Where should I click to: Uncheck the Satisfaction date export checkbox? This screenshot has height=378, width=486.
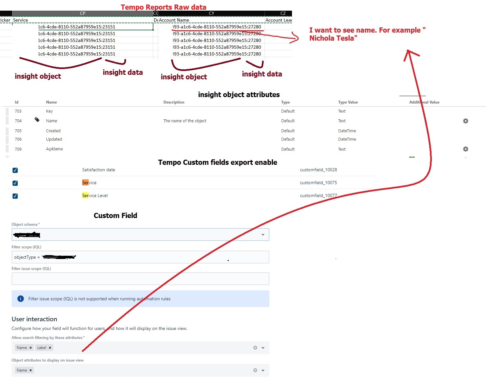pos(15,170)
